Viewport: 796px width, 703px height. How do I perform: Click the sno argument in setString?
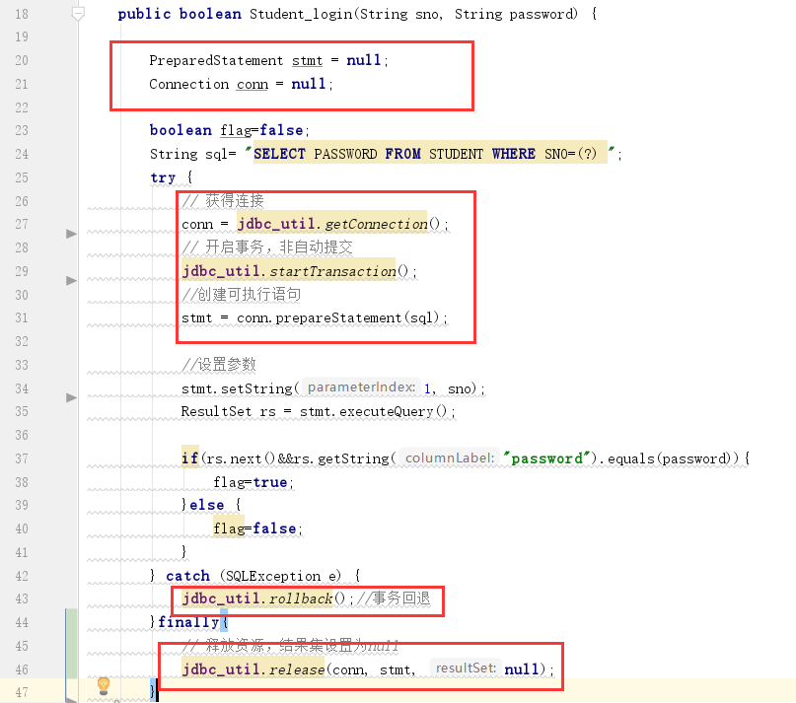coord(460,389)
